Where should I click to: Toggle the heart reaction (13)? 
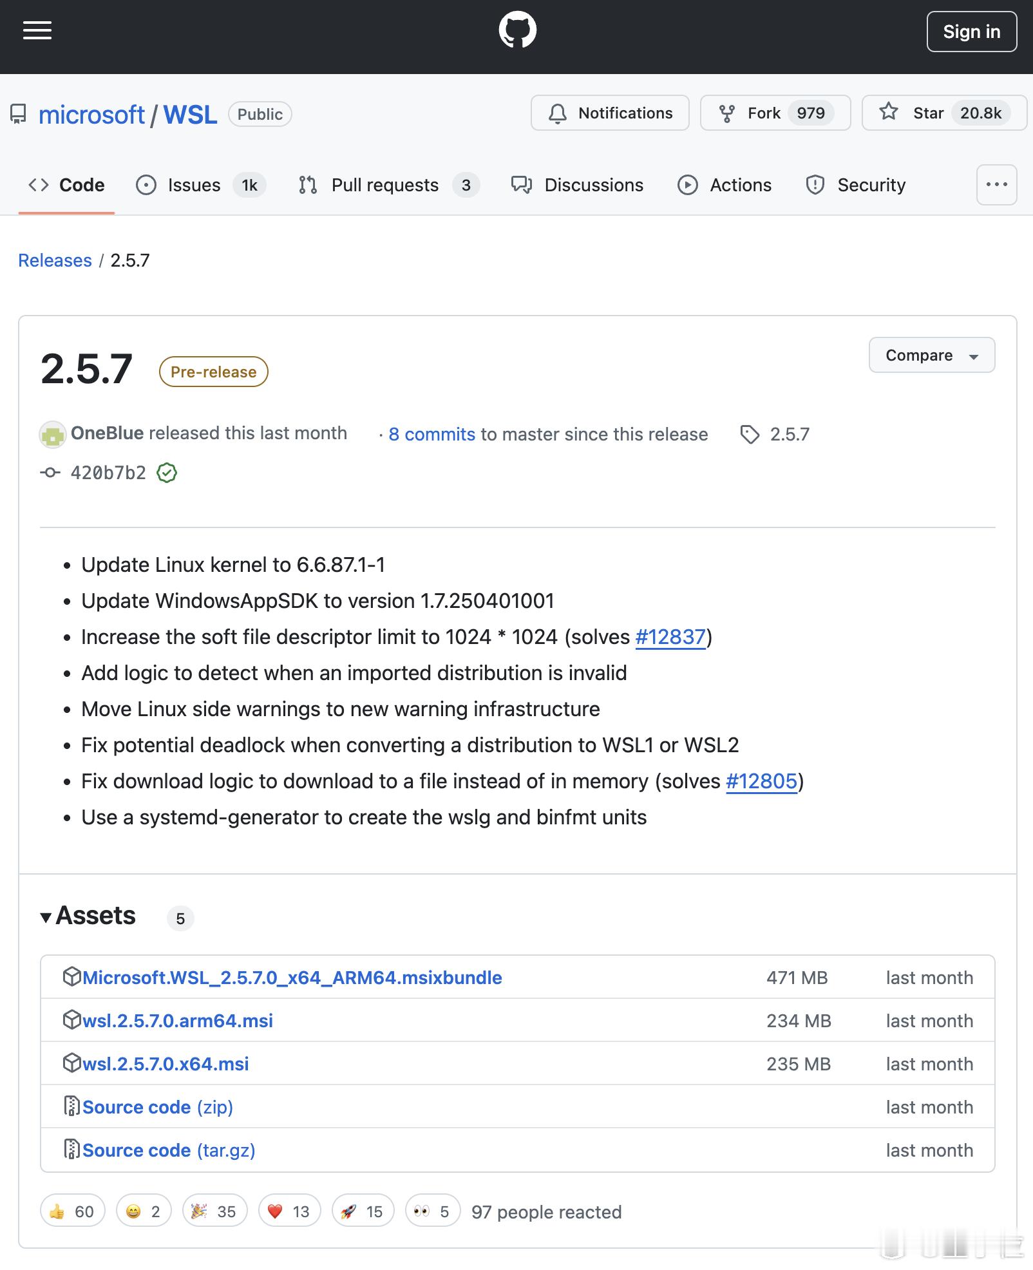pyautogui.click(x=289, y=1211)
